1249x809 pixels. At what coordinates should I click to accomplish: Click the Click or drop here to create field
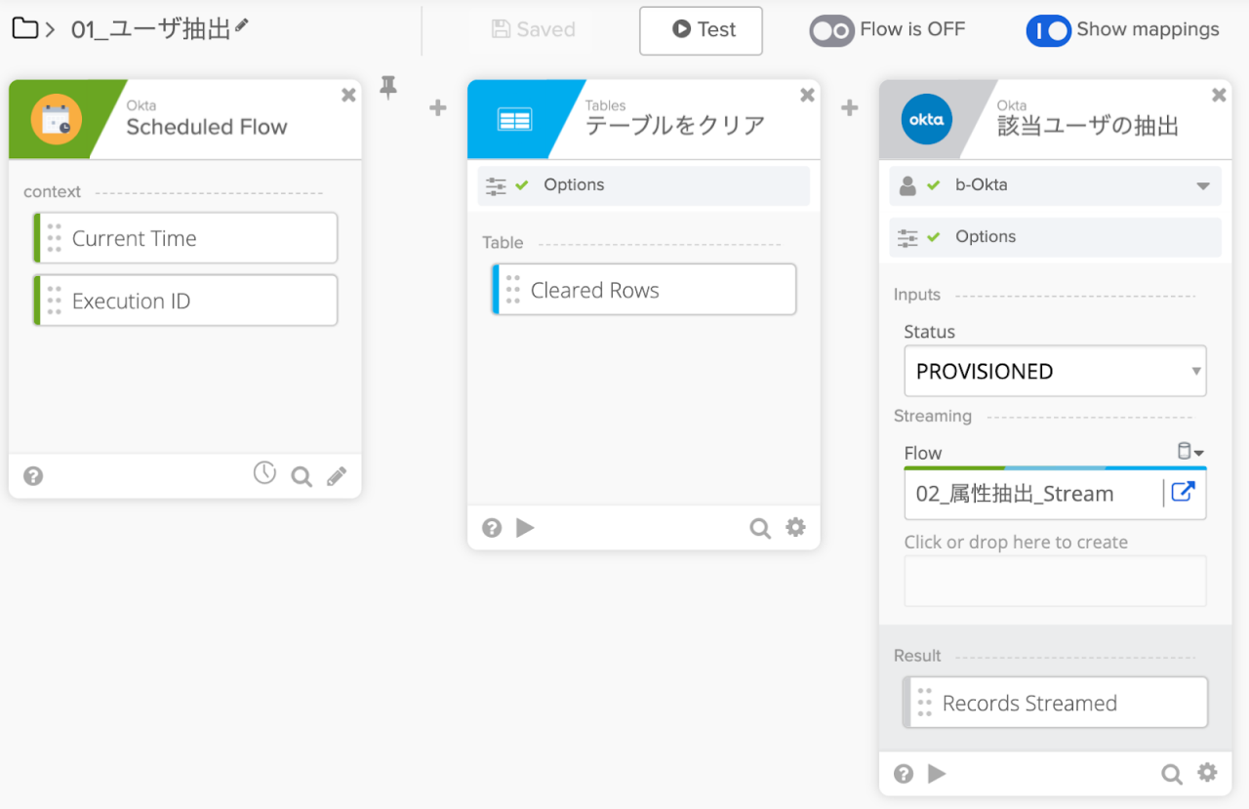click(x=1055, y=581)
